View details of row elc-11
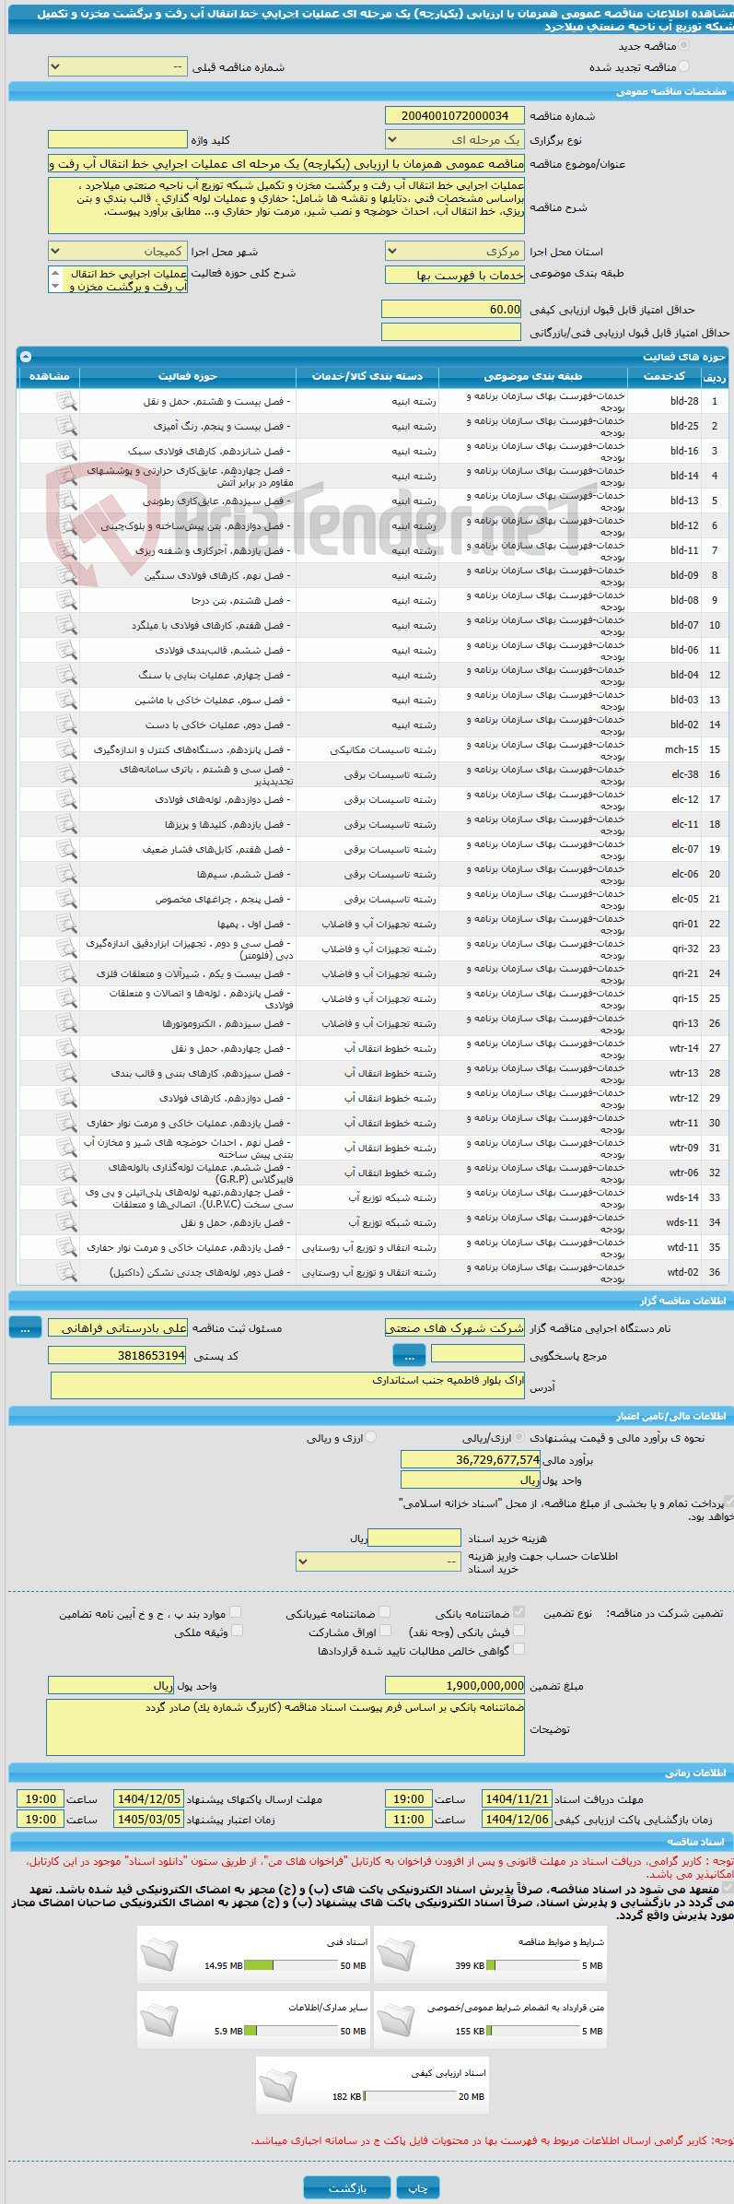 point(66,824)
